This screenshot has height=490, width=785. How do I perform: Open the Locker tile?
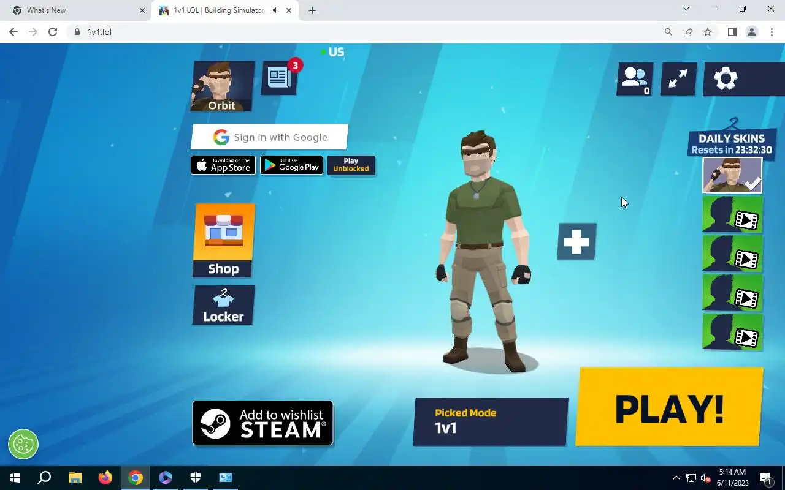tap(223, 306)
